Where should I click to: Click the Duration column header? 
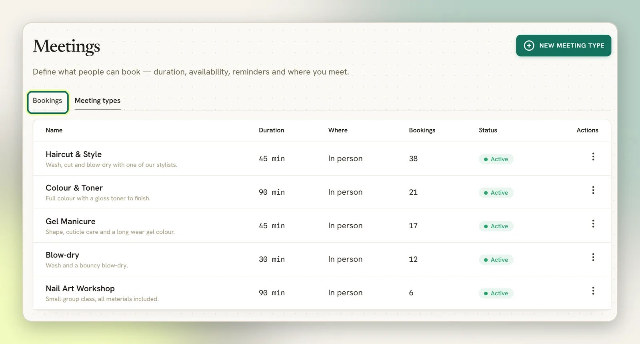tap(272, 130)
